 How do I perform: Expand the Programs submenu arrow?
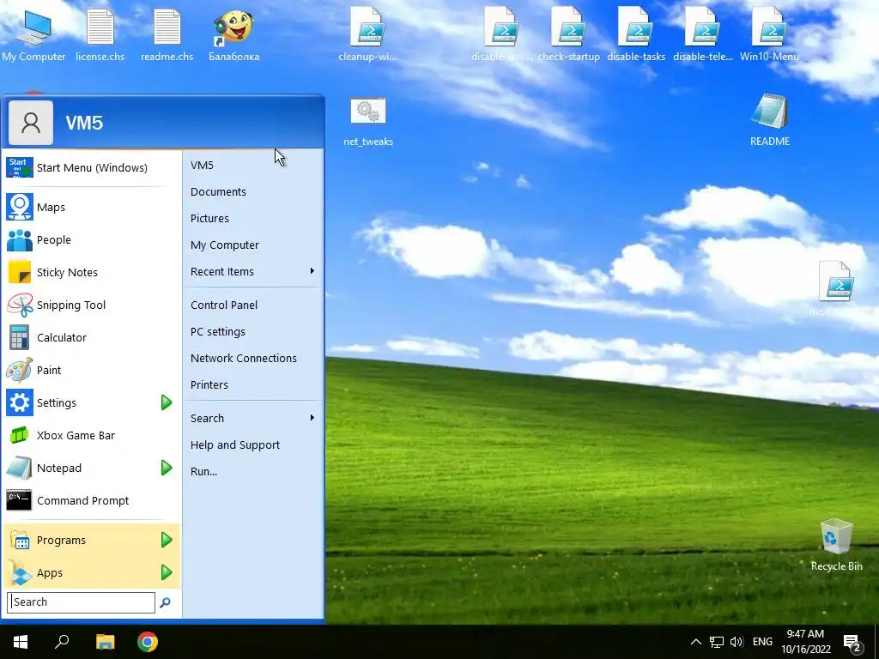click(167, 540)
